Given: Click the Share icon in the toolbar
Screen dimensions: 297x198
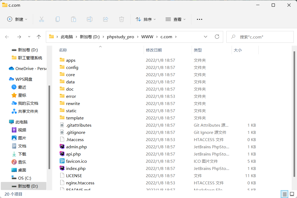Looking at the screenshot, I should (106, 19).
